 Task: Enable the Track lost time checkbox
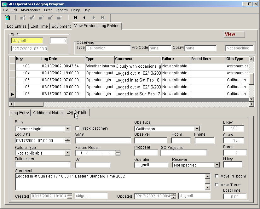pyautogui.click(x=78, y=128)
